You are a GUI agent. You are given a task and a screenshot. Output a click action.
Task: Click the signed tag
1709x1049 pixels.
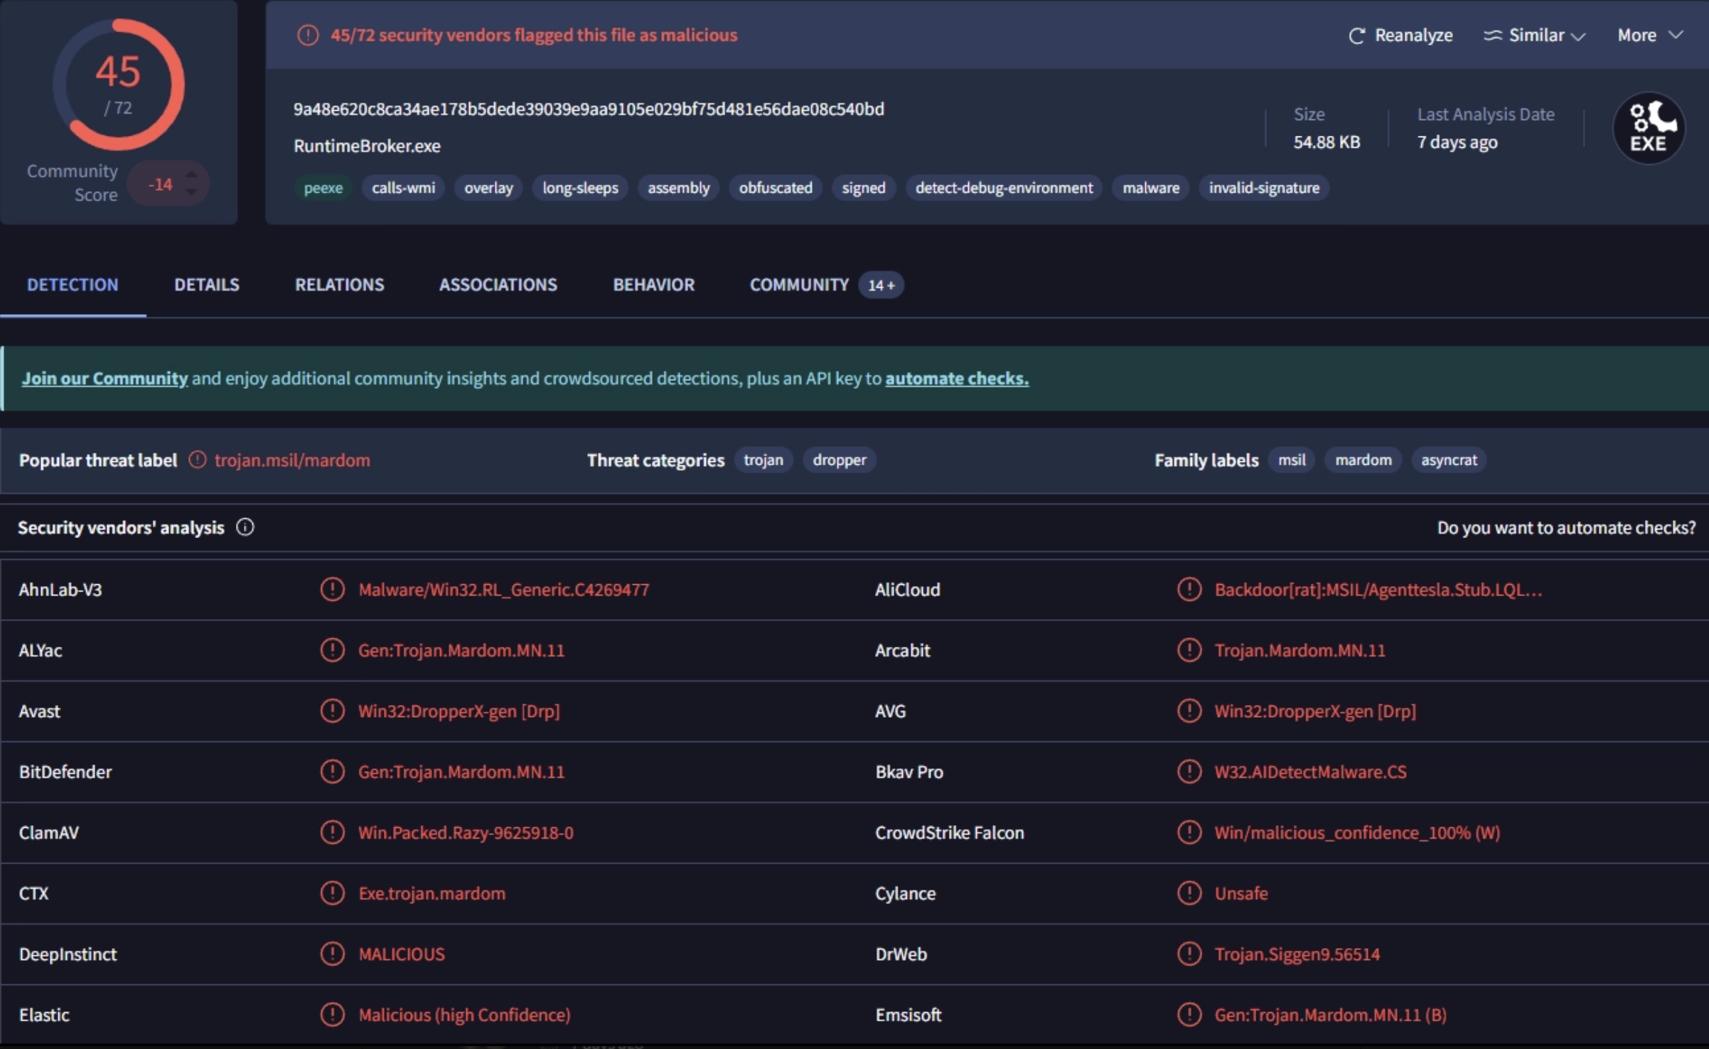pos(864,188)
